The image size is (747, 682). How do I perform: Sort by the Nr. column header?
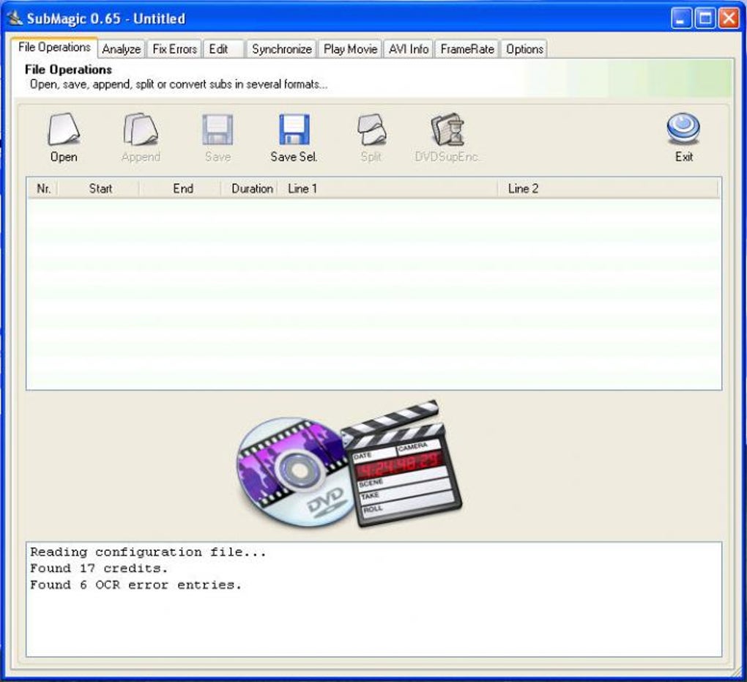(43, 189)
